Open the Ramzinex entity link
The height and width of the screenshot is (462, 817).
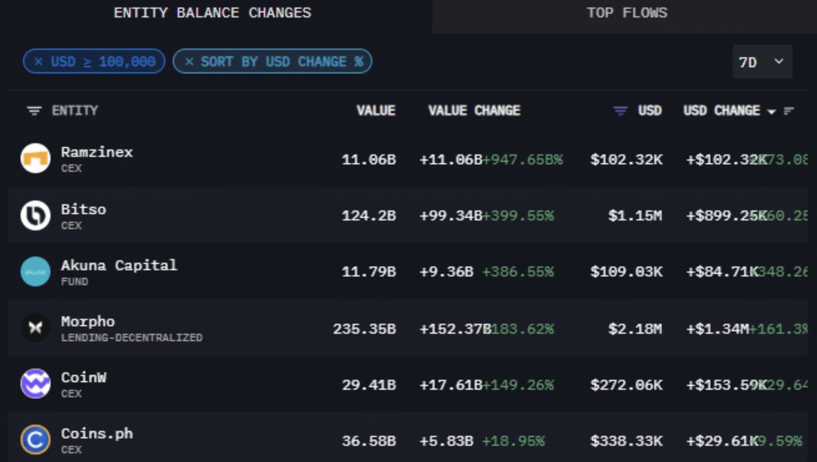(x=97, y=152)
